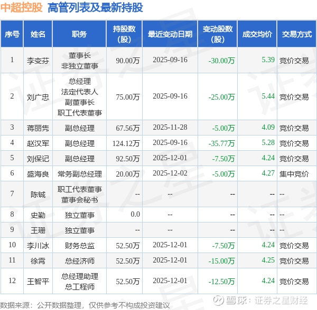Click the name 刘广忠
Image resolution: width=317 pixels, height=310 pixels.
tap(38, 97)
